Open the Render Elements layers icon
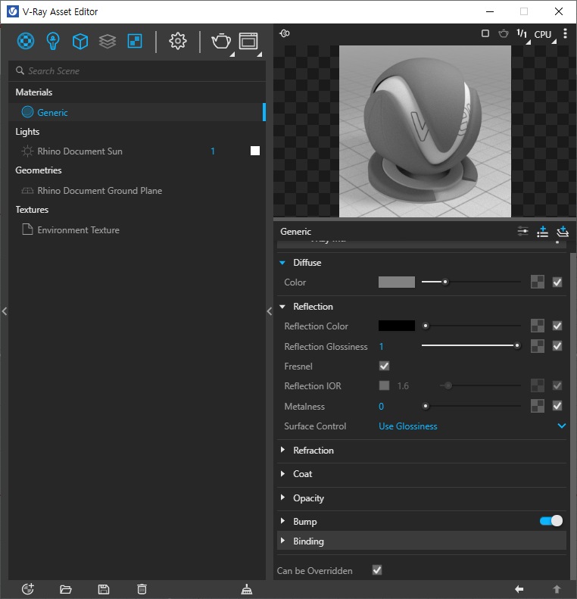577x599 pixels. tap(108, 41)
